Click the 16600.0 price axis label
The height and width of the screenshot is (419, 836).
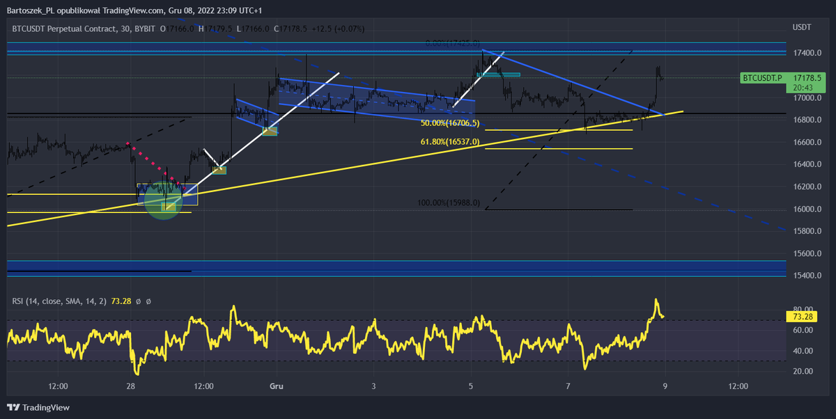pos(805,143)
